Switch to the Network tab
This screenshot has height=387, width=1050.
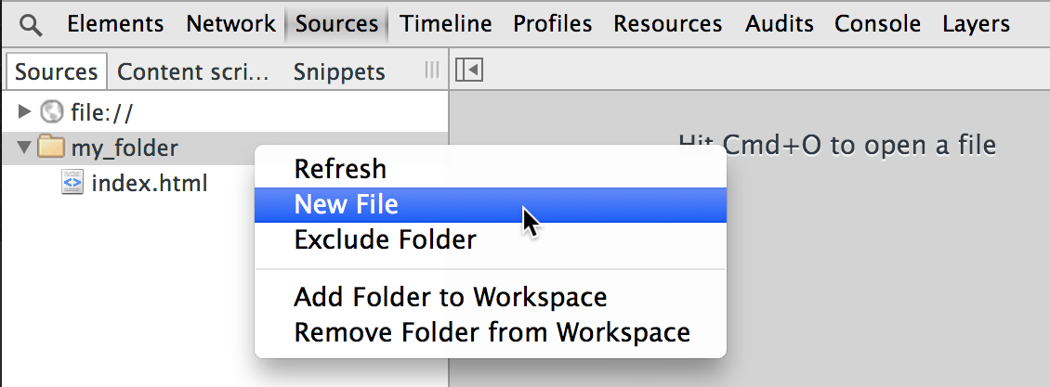(230, 24)
